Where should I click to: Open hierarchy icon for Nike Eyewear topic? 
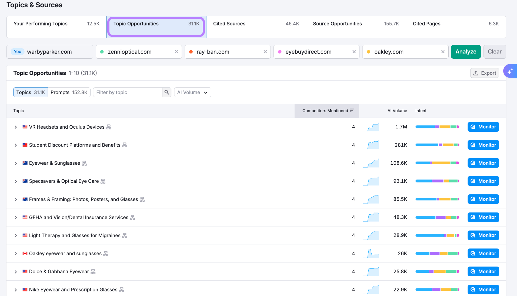122,290
